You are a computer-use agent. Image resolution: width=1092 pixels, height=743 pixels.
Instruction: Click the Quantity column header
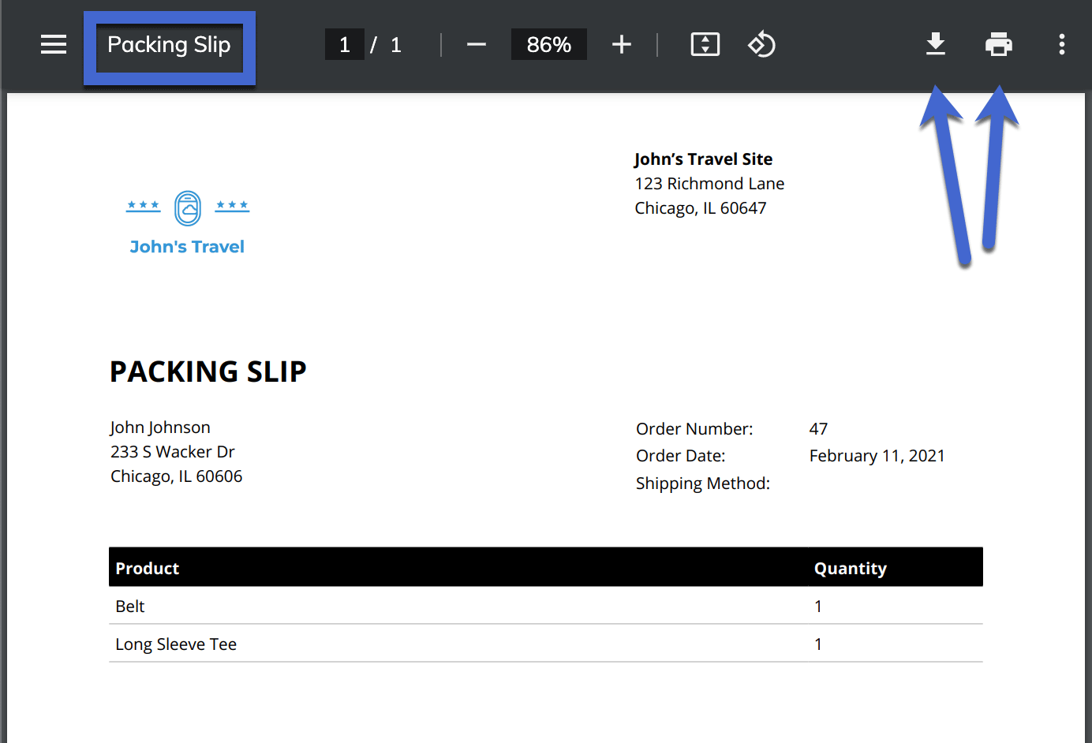pos(851,568)
